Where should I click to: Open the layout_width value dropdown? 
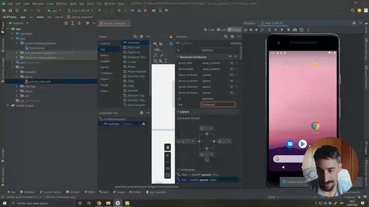point(232,63)
